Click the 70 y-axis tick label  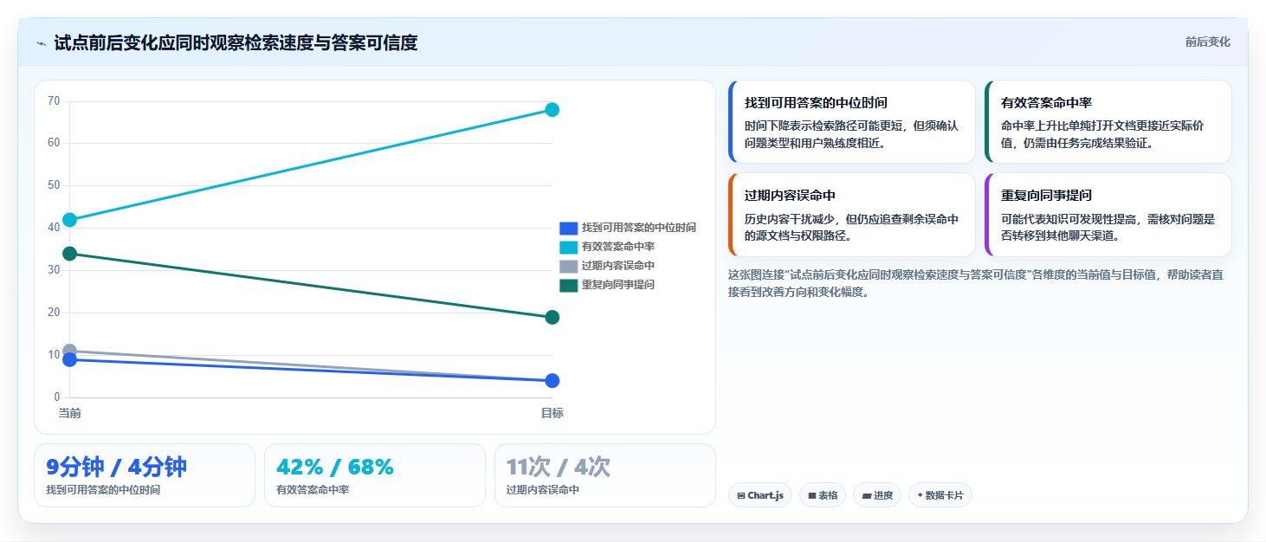click(54, 101)
